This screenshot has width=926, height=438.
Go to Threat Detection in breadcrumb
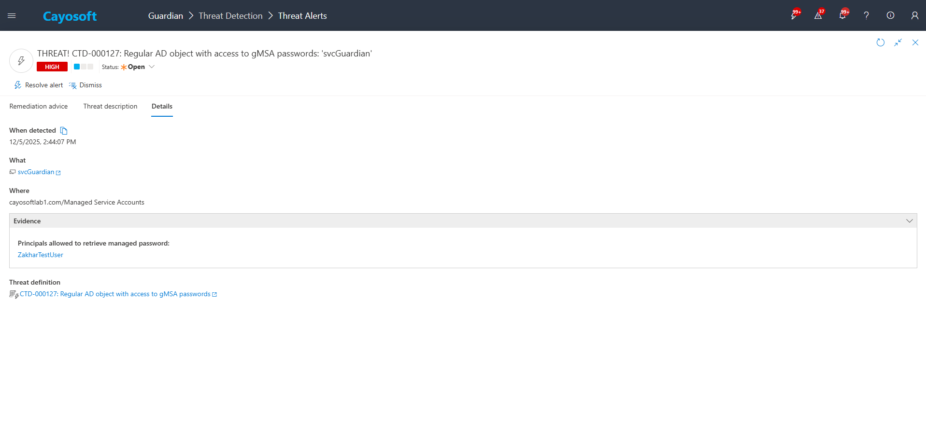click(x=230, y=16)
